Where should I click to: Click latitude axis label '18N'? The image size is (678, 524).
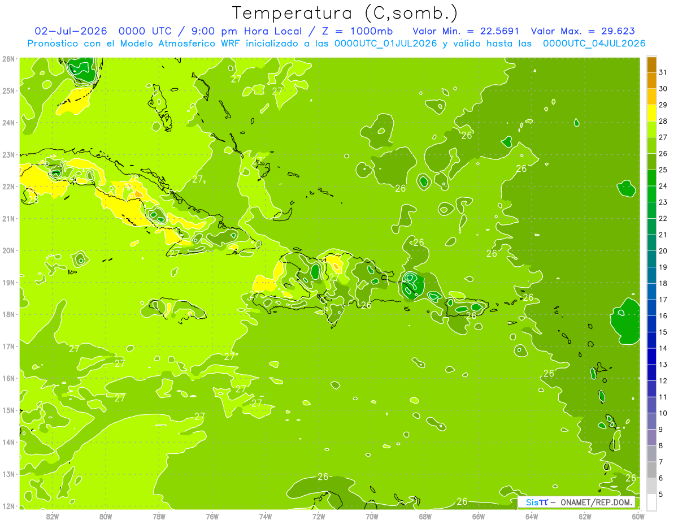(x=8, y=314)
